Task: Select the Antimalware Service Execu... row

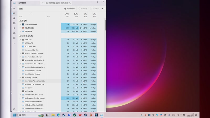Action: pyautogui.click(x=57, y=98)
